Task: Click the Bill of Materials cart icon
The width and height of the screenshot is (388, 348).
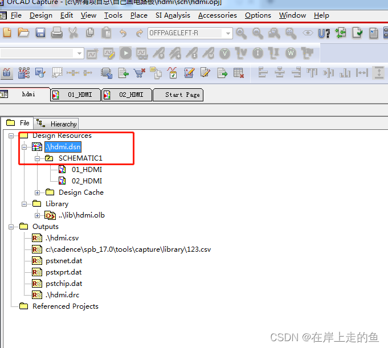Action: point(139,73)
